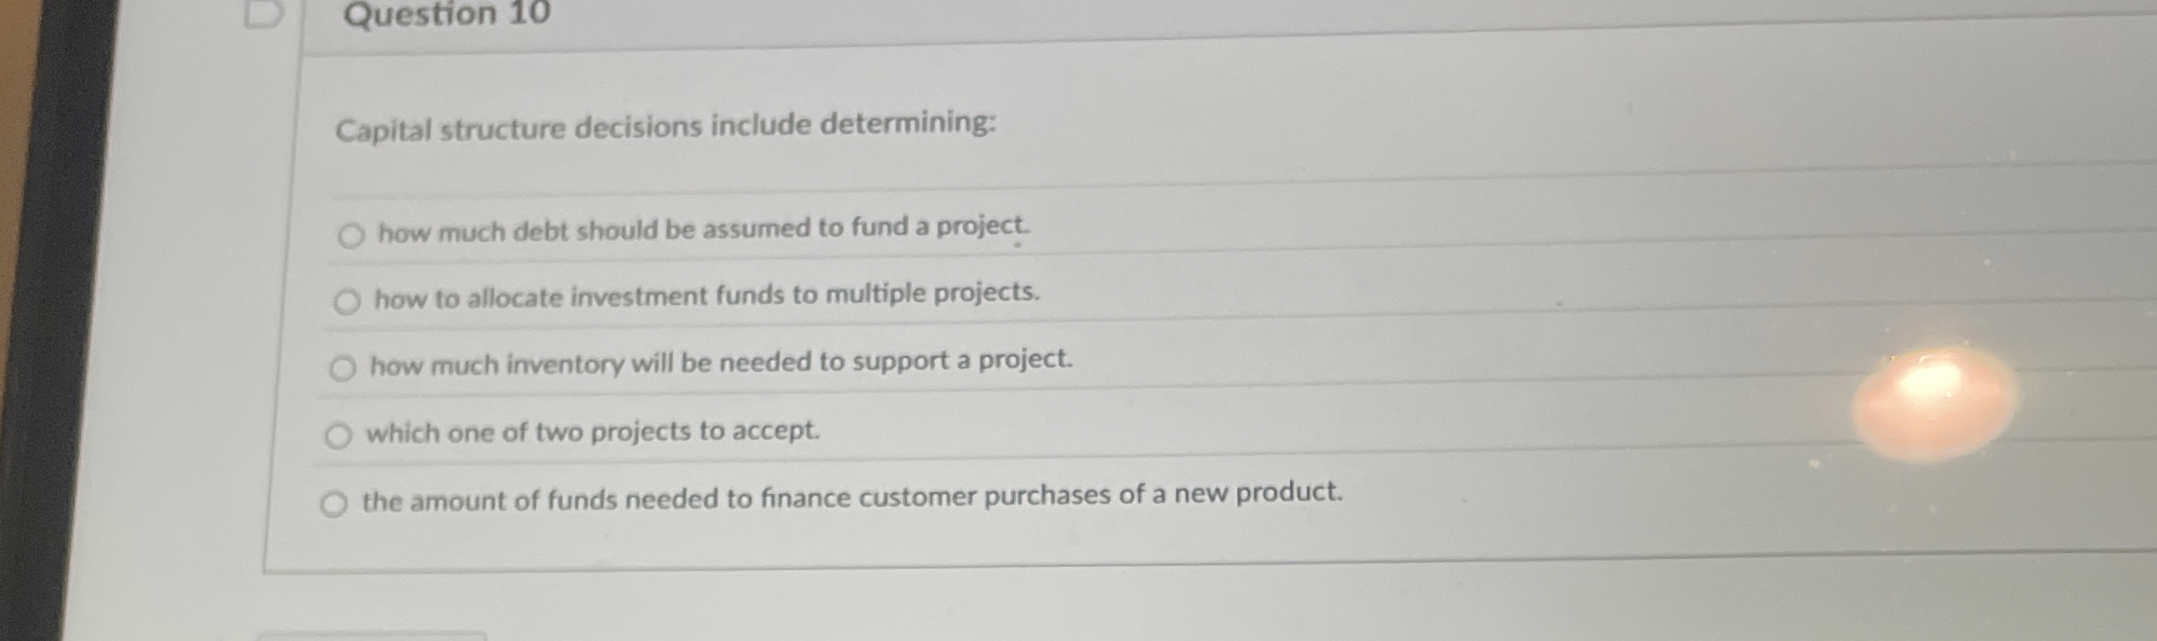Select 'how much inventory will be needed' option
Screen dimensions: 2157x641
coord(343,367)
